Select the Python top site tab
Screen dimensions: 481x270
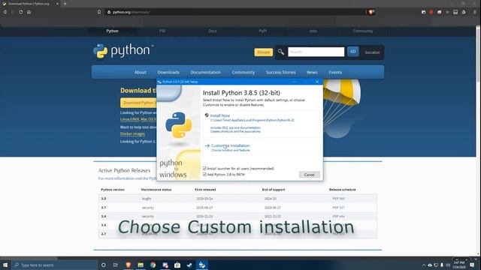pos(113,31)
